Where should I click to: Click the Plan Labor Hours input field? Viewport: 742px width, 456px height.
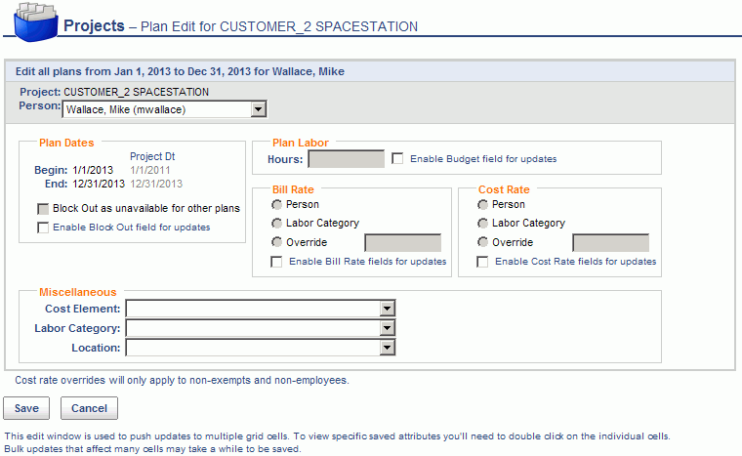tap(347, 159)
